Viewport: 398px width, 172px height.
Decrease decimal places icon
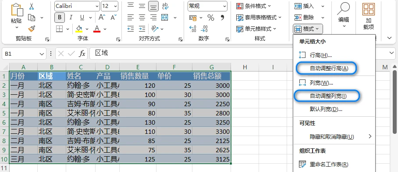pos(204,29)
